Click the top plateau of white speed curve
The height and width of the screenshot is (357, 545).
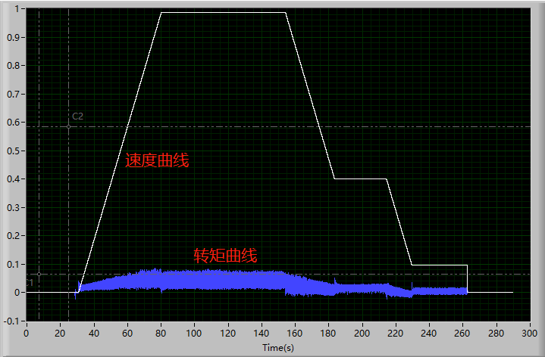coord(224,12)
